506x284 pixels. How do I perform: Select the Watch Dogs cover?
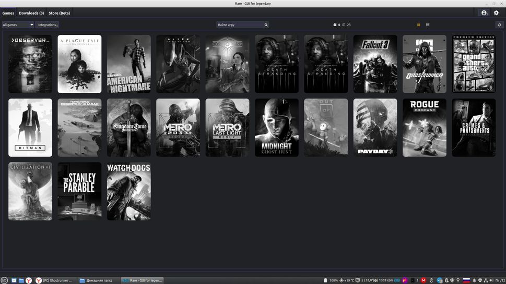[x=129, y=191]
